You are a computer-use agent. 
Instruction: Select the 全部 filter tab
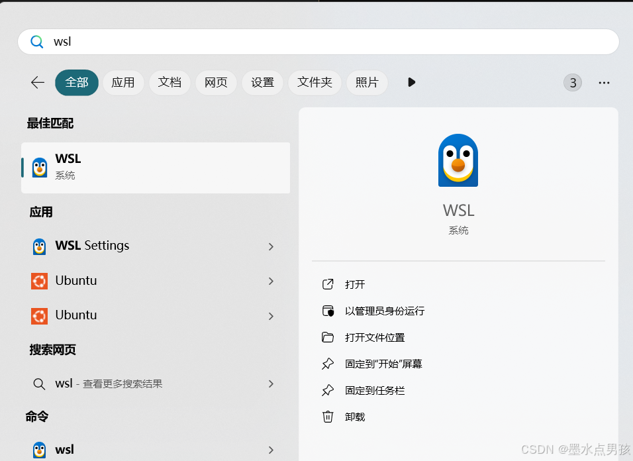pos(77,82)
